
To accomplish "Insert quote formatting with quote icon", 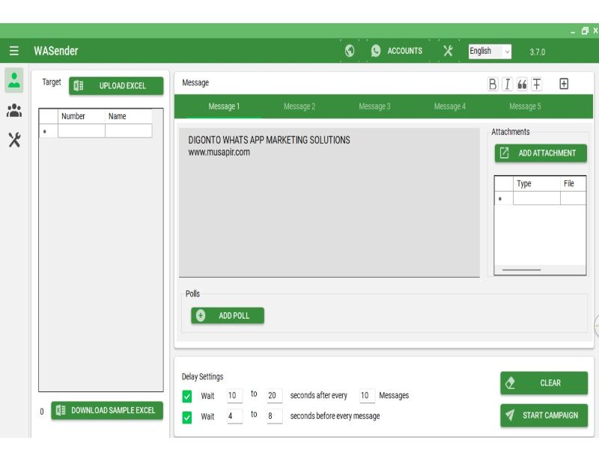I will pos(521,83).
